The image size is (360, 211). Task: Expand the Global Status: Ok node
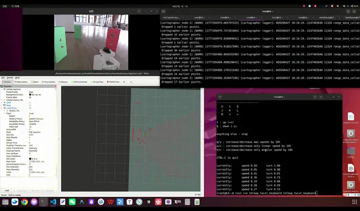pyautogui.click(x=2, y=100)
